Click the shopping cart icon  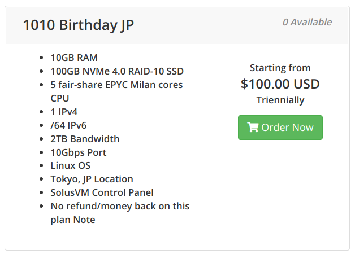pos(253,127)
